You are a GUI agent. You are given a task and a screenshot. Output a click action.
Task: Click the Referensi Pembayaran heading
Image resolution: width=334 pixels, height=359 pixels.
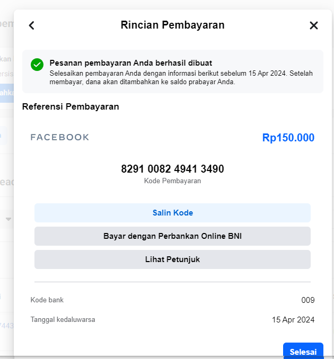71,106
